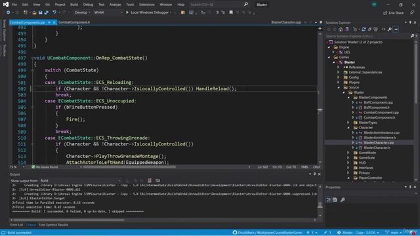Screen dimensions: 420x236
Task: Open the Extensions menu
Action: tap(146, 5)
